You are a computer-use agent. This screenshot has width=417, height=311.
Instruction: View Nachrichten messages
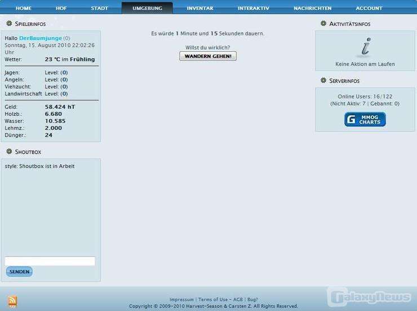[x=312, y=8]
